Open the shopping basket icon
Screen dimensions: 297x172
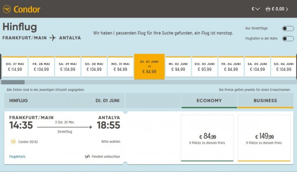268,9
